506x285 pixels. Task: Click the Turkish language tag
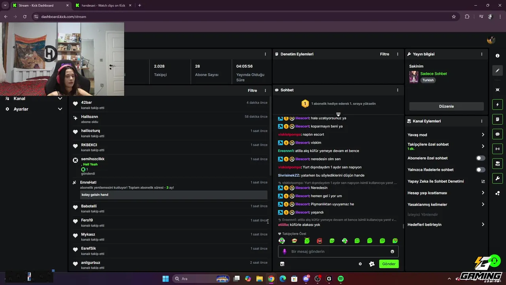pos(428,80)
